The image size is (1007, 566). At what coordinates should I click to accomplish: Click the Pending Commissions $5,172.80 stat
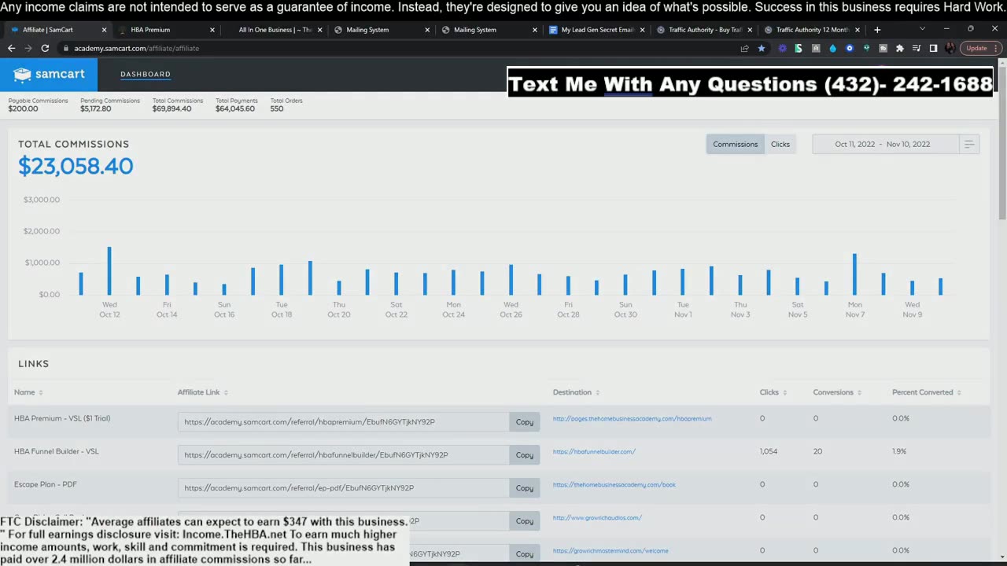[110, 105]
